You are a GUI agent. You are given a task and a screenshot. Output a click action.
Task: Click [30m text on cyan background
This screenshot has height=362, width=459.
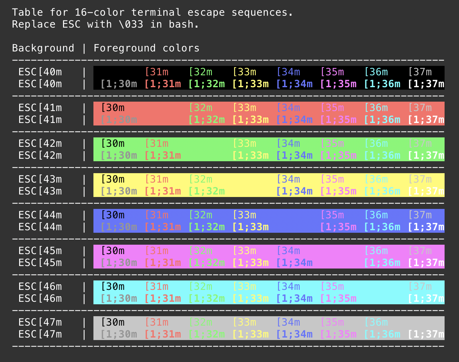coord(113,287)
